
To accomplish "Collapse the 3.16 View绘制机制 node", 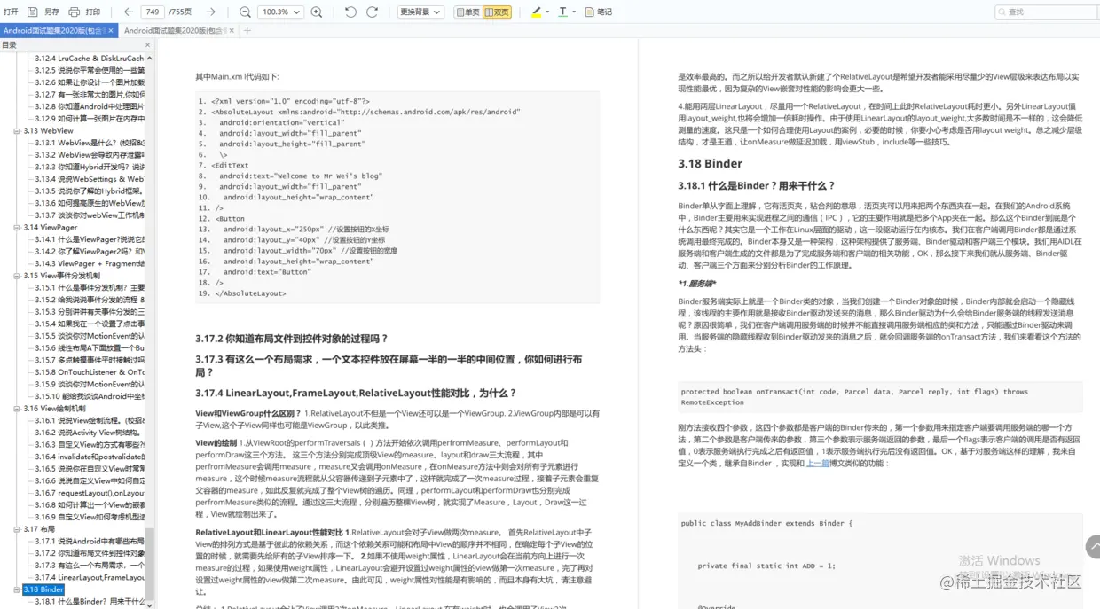I will click(17, 409).
